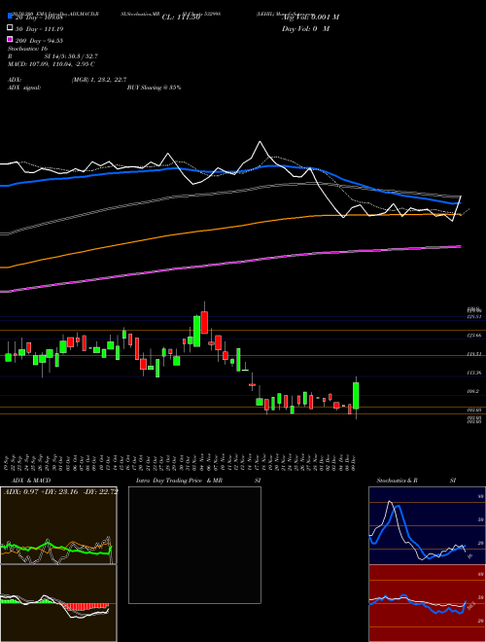This screenshot has height=642, width=486.
Task: Click the empty intraday trading price panel
Action: (194, 545)
